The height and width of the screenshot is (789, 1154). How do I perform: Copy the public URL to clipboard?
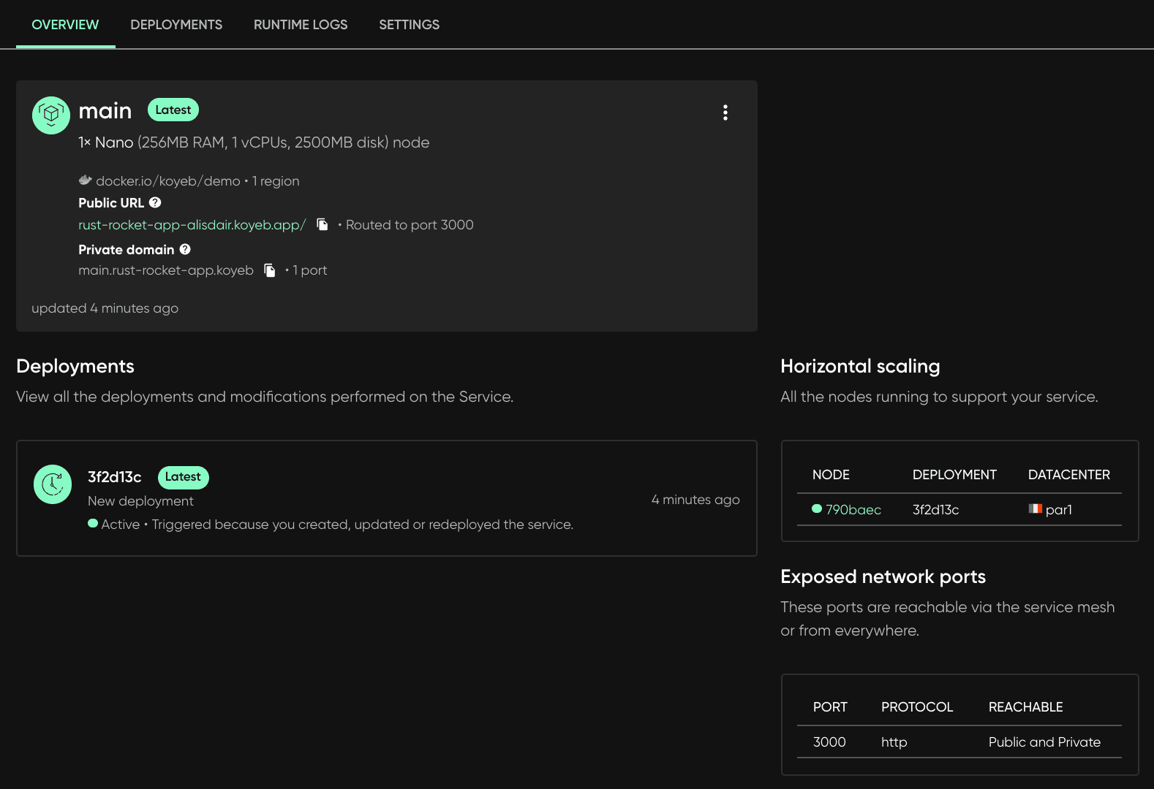322,224
